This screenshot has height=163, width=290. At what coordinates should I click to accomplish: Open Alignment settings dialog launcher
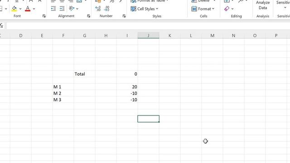tap(89, 16)
